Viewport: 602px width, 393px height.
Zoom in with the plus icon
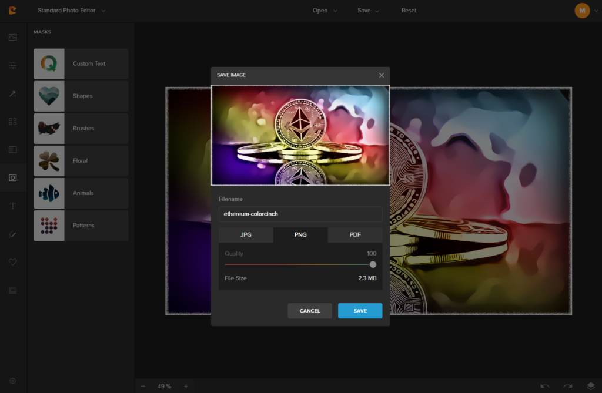(x=186, y=386)
